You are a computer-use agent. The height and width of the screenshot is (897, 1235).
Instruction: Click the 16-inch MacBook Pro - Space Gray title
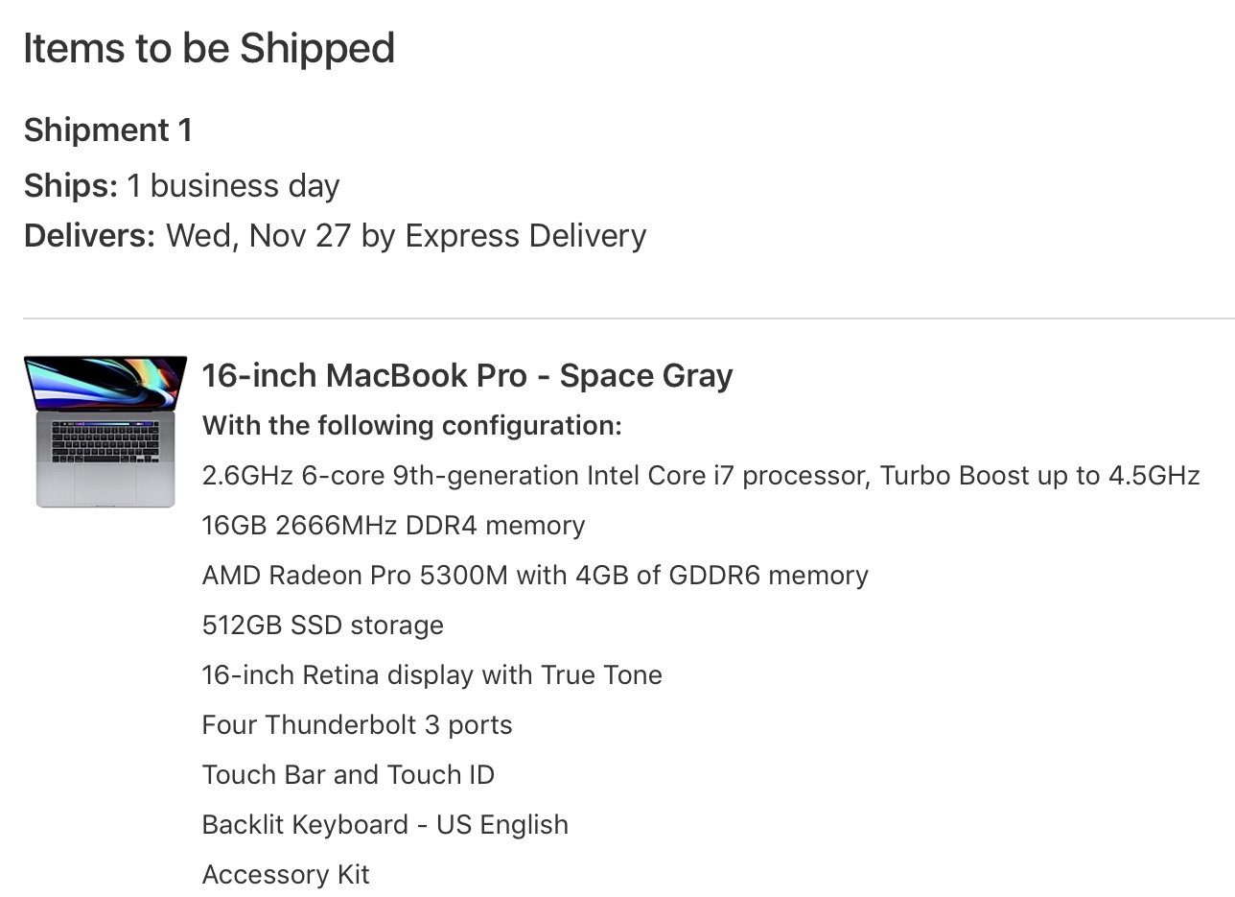pyautogui.click(x=467, y=376)
